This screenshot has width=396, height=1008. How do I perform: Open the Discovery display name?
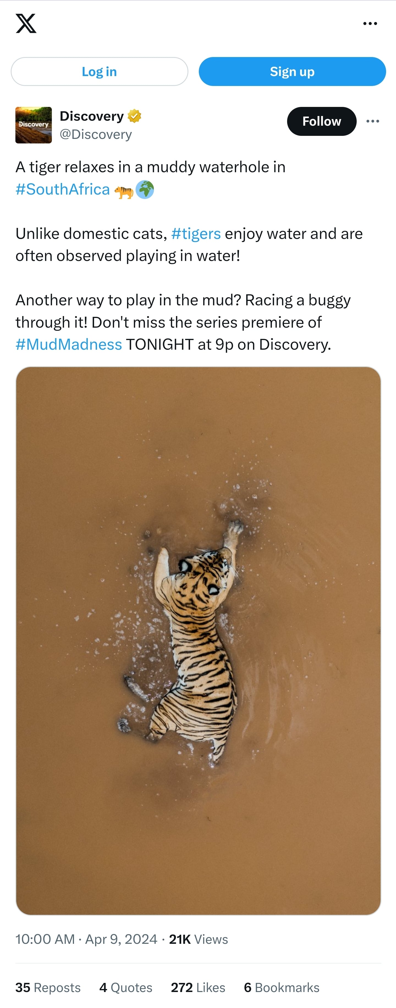point(92,116)
